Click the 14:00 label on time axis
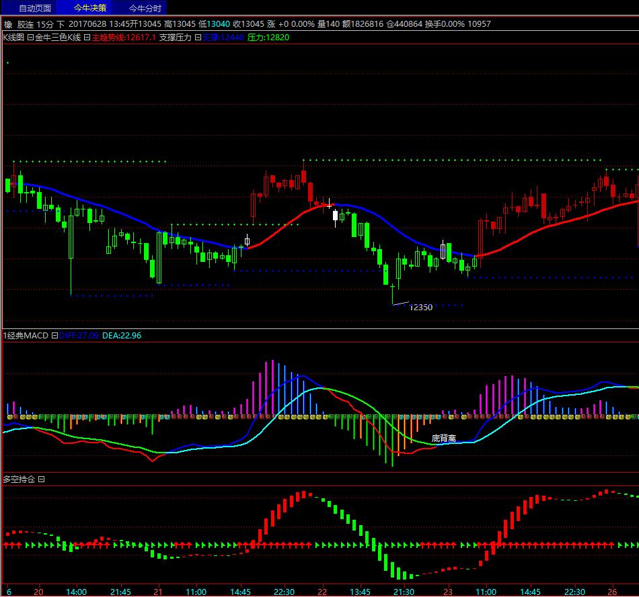639x597 pixels. point(76,592)
